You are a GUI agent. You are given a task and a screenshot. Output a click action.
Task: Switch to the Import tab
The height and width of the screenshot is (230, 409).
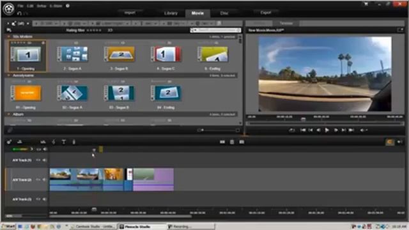[130, 13]
